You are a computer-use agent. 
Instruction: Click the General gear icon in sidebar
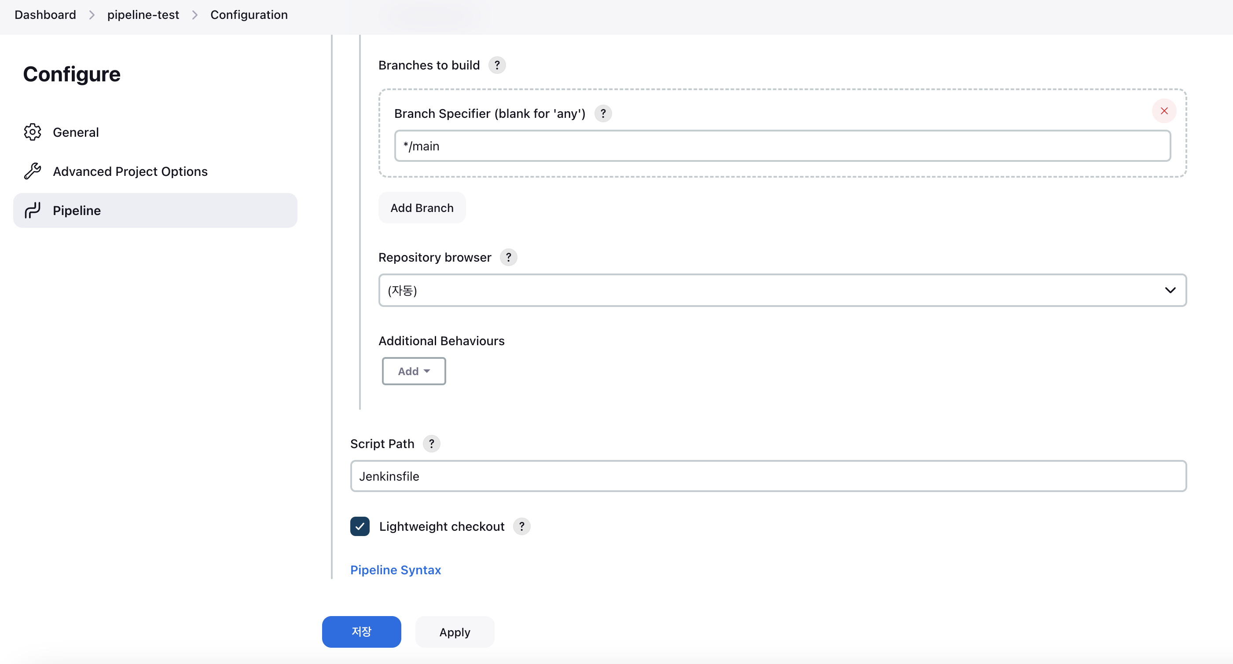[33, 132]
